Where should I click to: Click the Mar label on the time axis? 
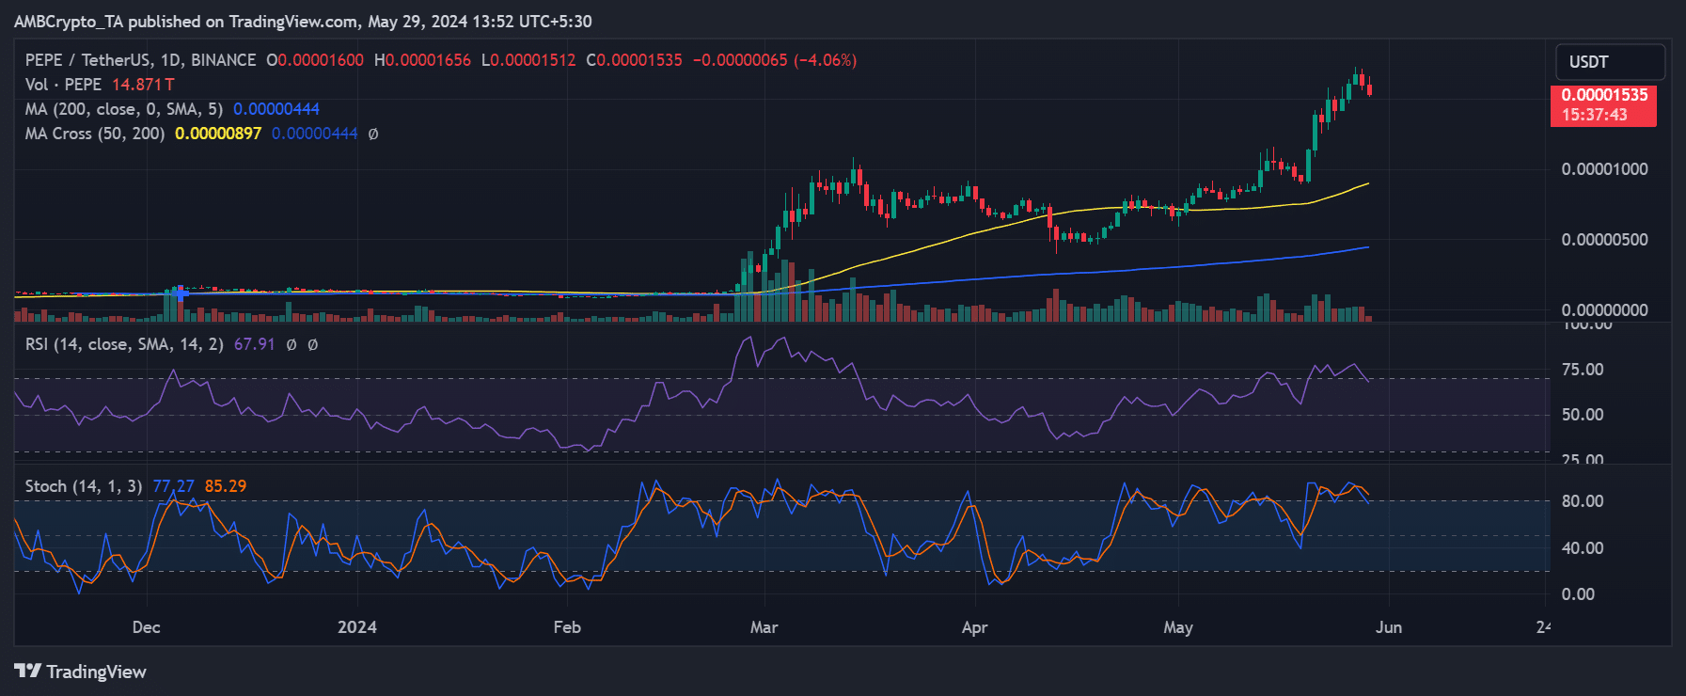(764, 627)
